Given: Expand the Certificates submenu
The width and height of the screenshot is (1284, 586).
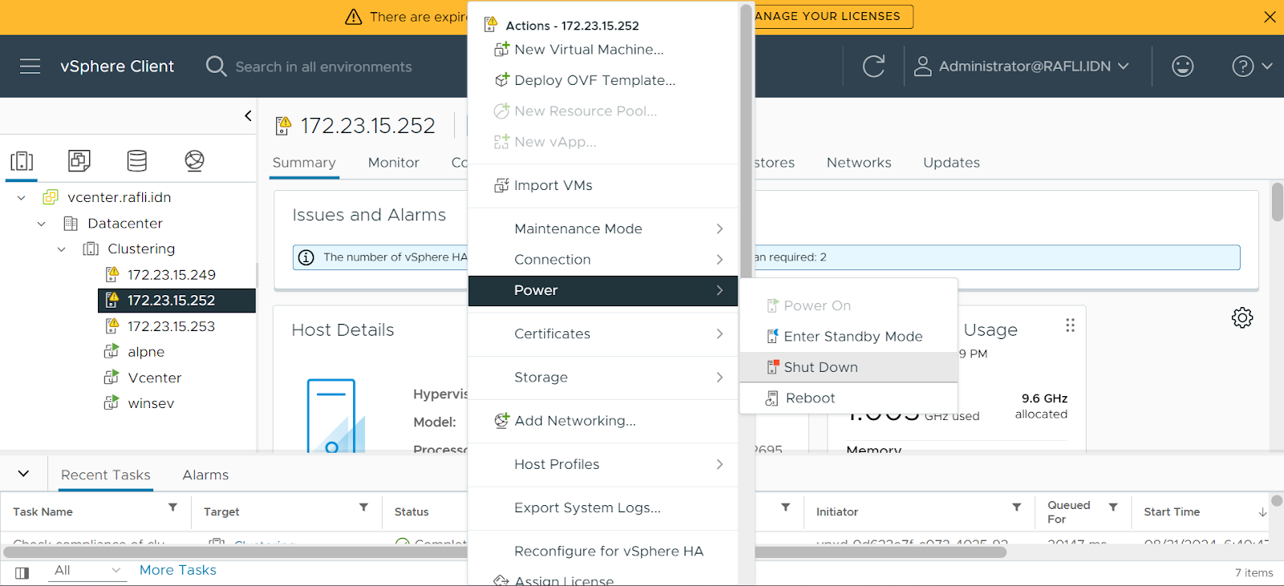Looking at the screenshot, I should coord(603,333).
